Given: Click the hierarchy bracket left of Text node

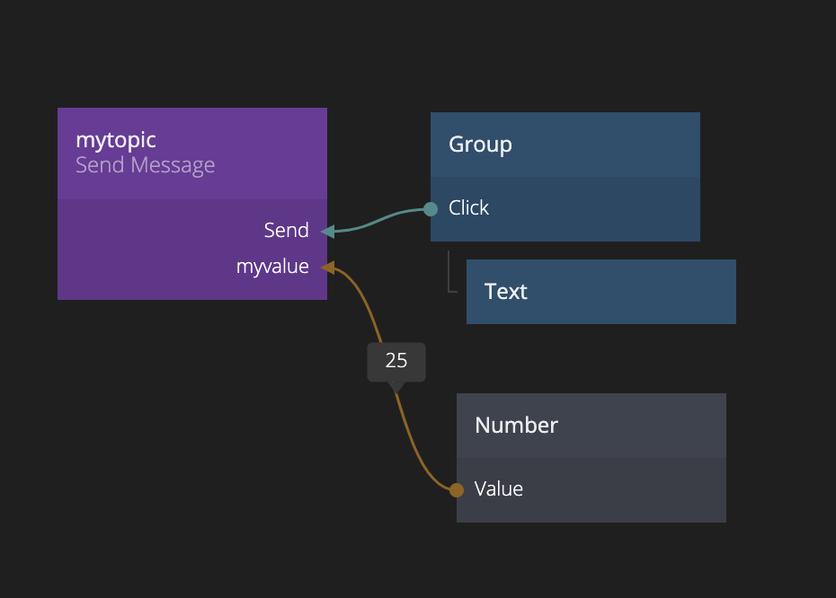Looking at the screenshot, I should [x=449, y=273].
